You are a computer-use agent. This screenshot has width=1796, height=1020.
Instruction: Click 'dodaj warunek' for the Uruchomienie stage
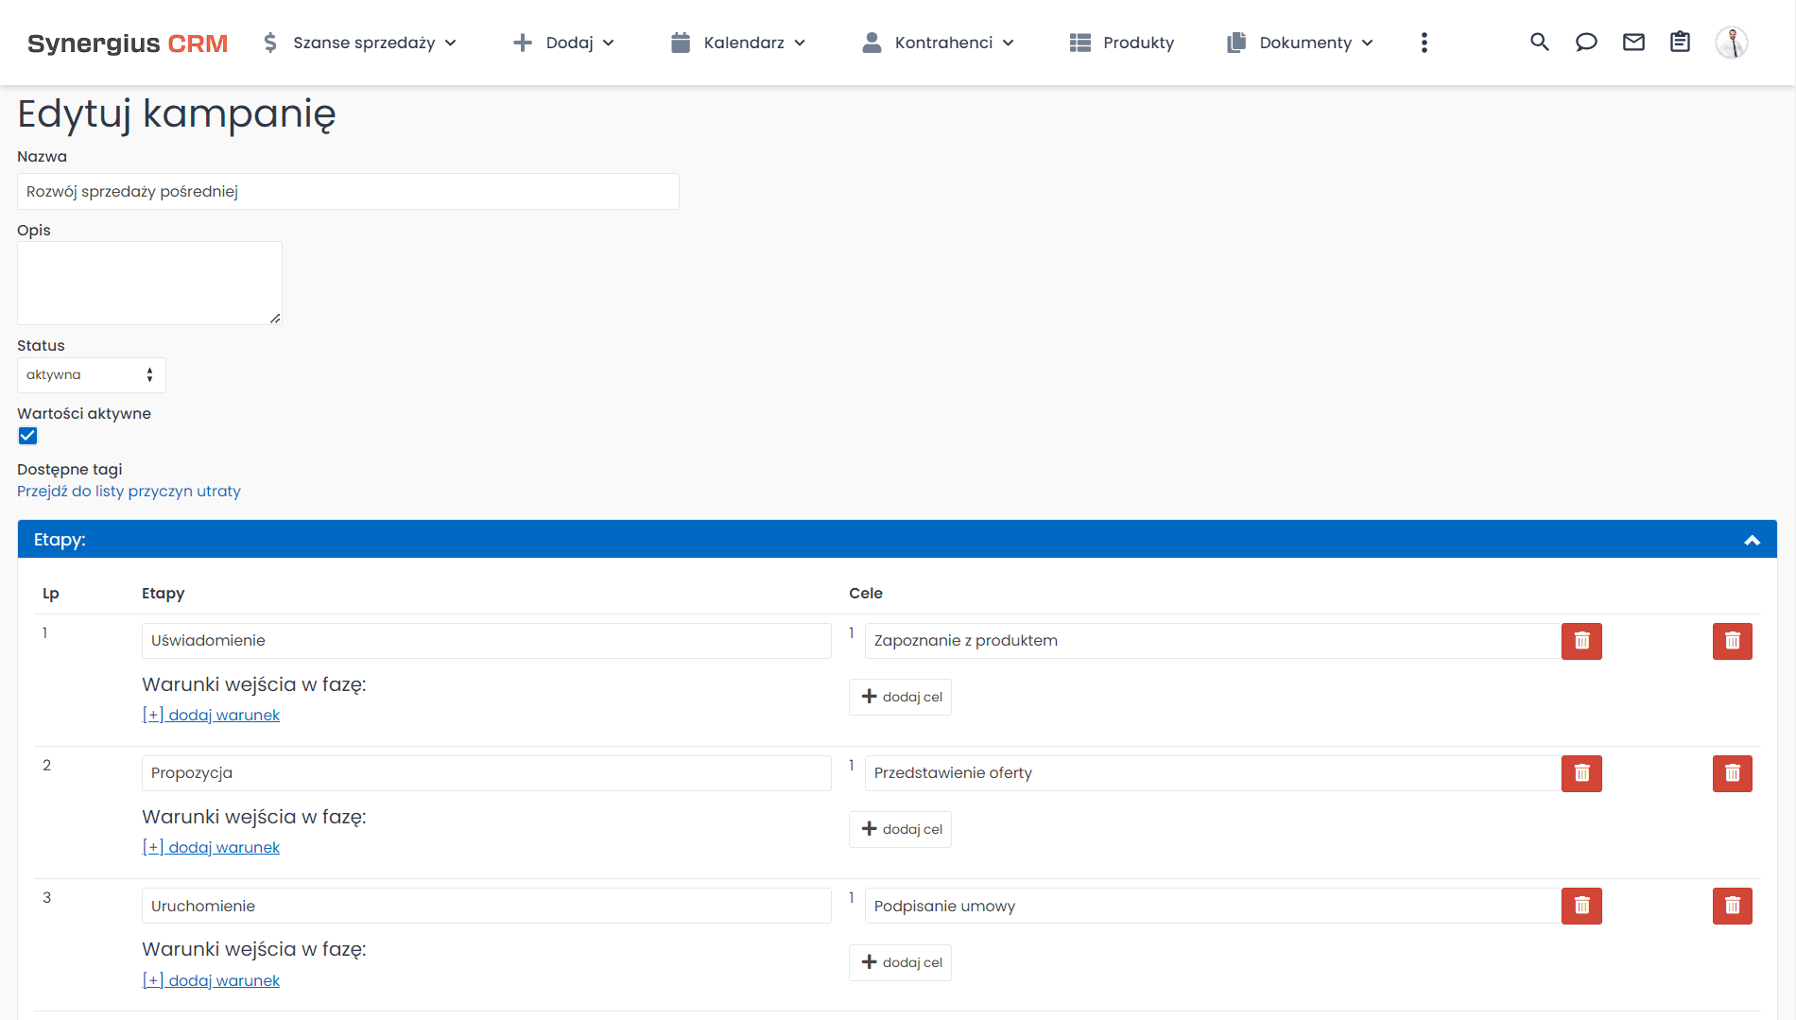coord(211,980)
